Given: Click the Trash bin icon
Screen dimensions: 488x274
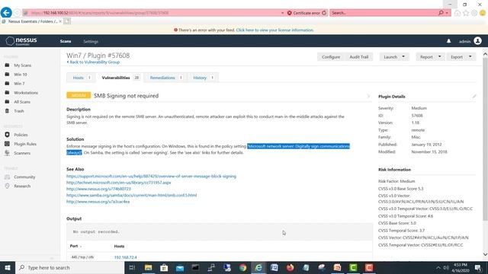Looking at the screenshot, I should [x=7, y=111].
